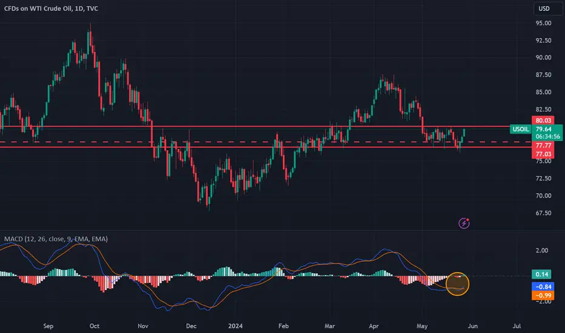Click the 85.00 price axis label
565x333 pixels.
(543, 92)
